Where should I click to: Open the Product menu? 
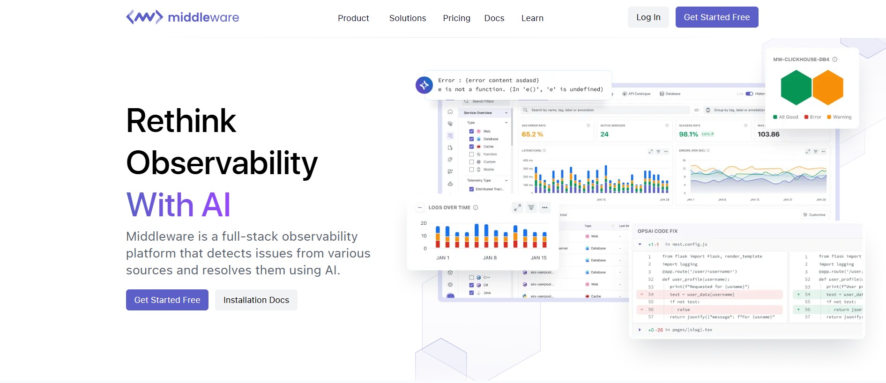click(x=353, y=18)
